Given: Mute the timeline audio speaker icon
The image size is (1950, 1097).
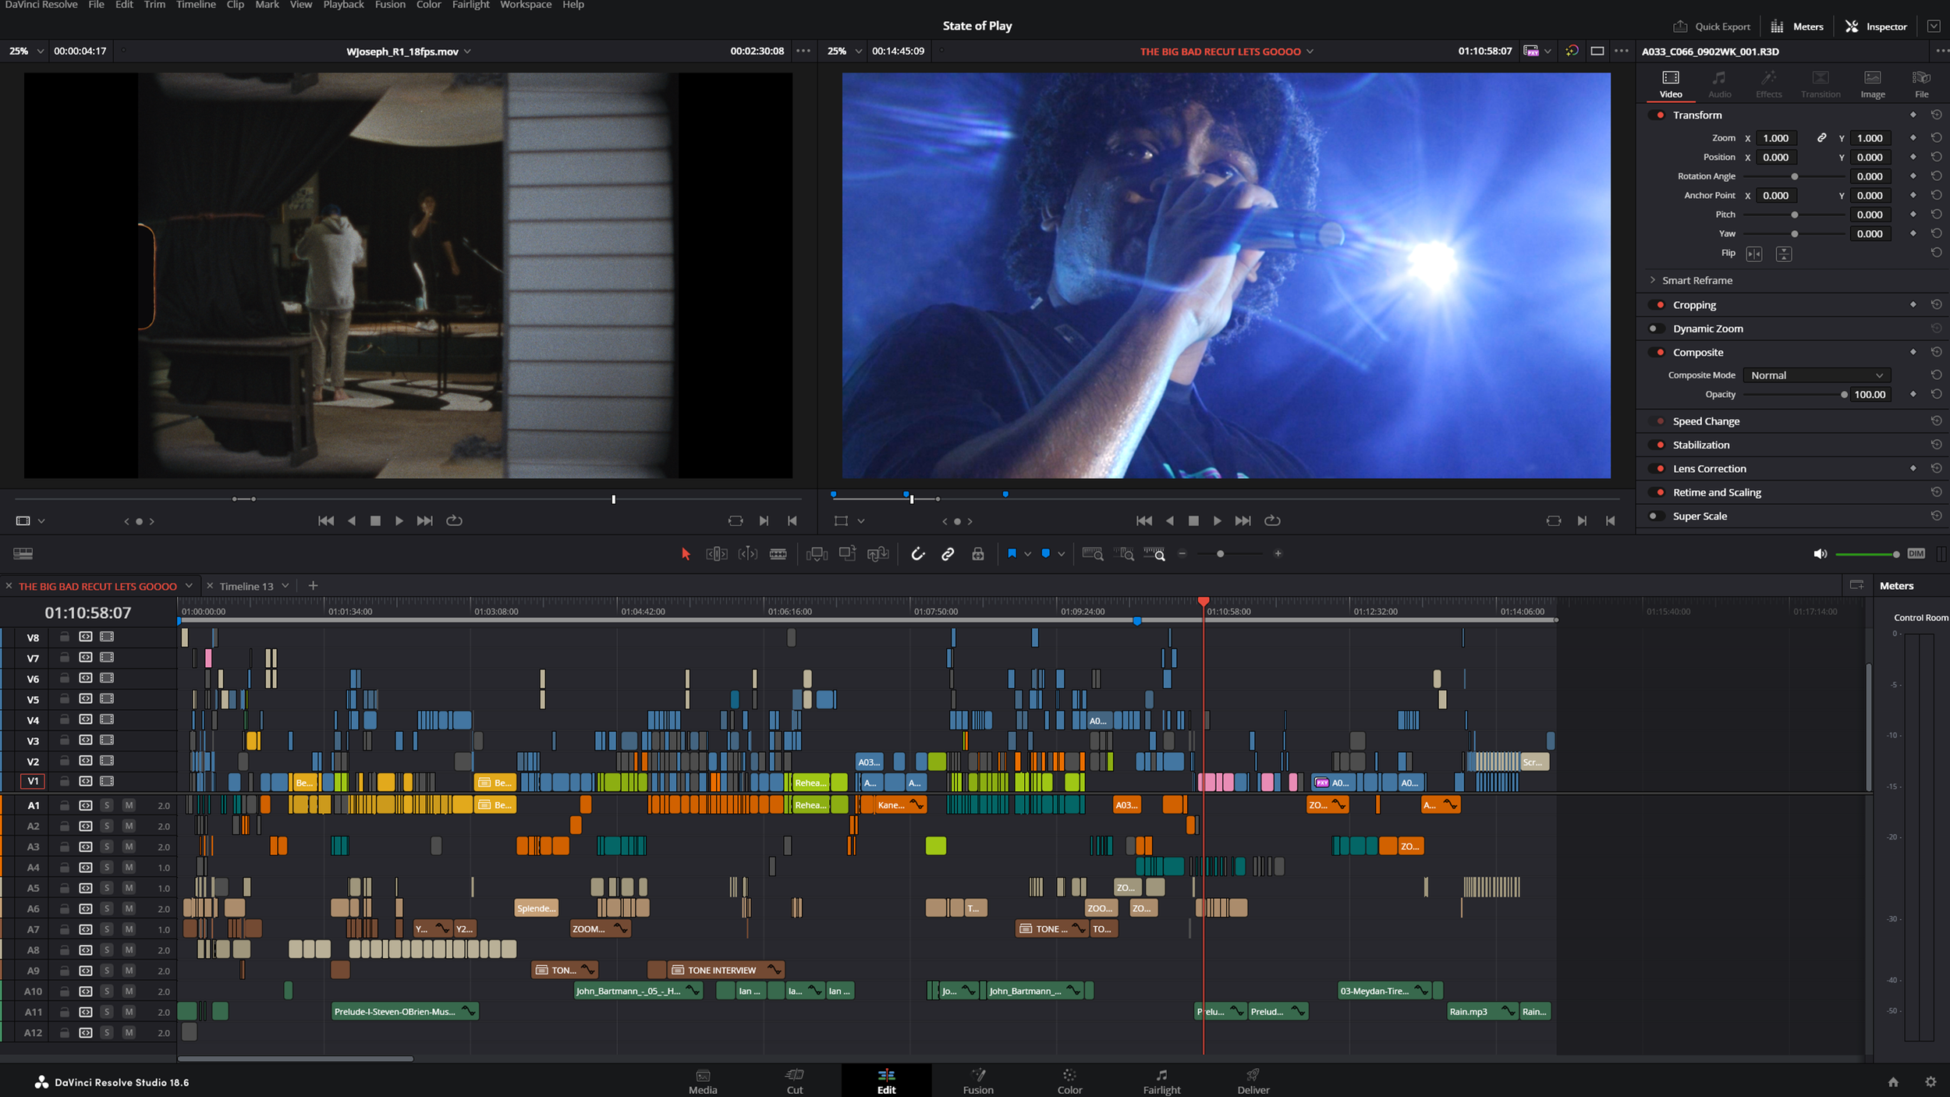Looking at the screenshot, I should click(x=1820, y=554).
